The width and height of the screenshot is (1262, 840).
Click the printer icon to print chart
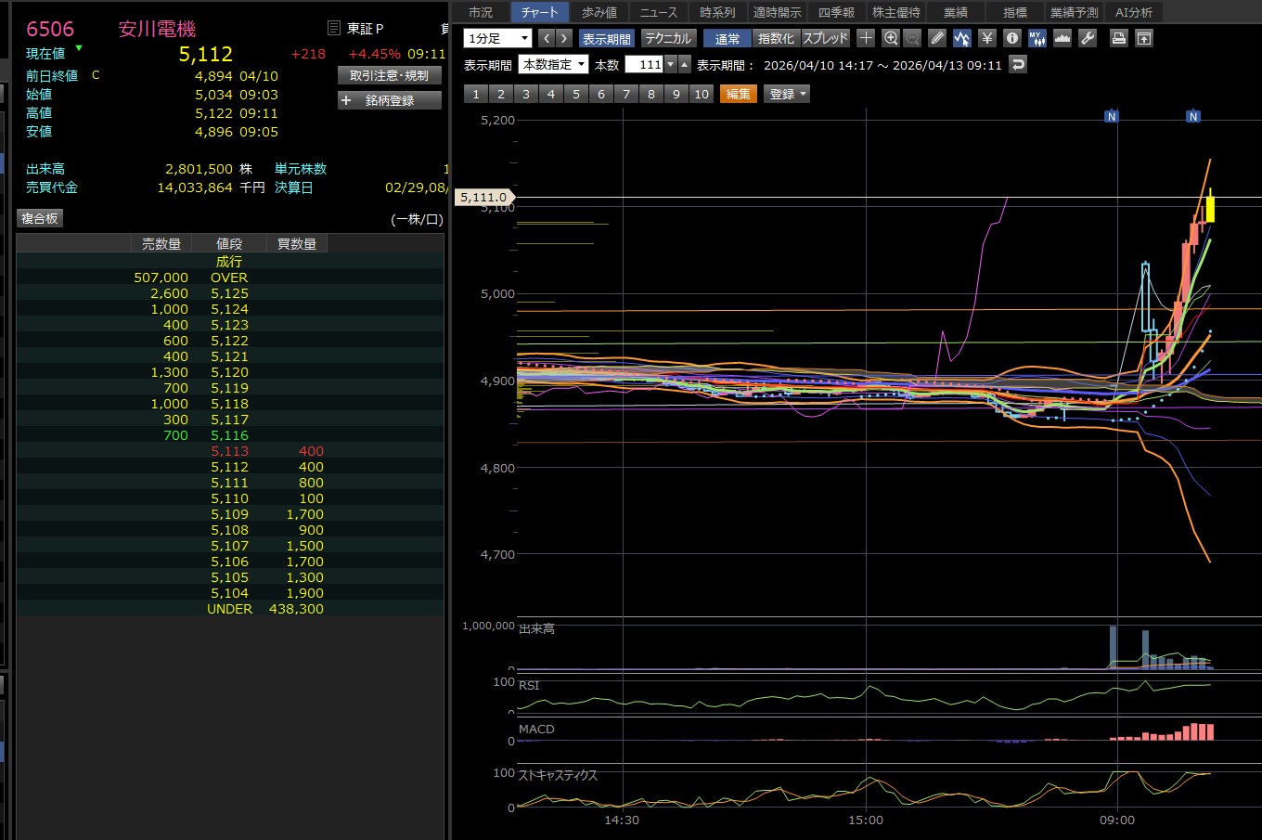[x=1119, y=38]
